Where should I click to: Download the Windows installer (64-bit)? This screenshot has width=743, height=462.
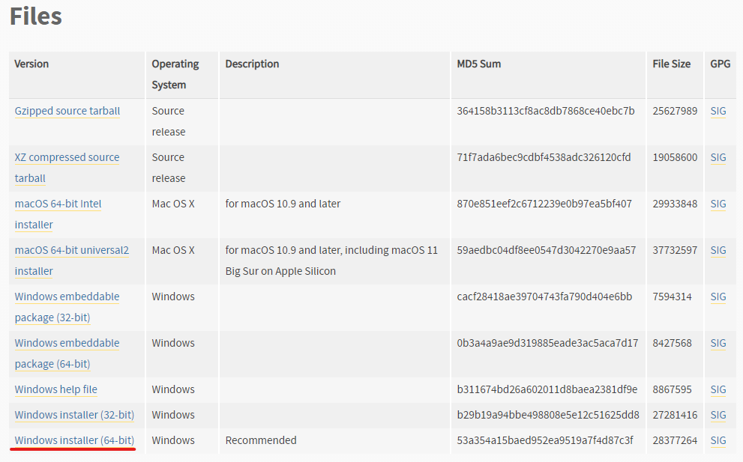point(74,440)
